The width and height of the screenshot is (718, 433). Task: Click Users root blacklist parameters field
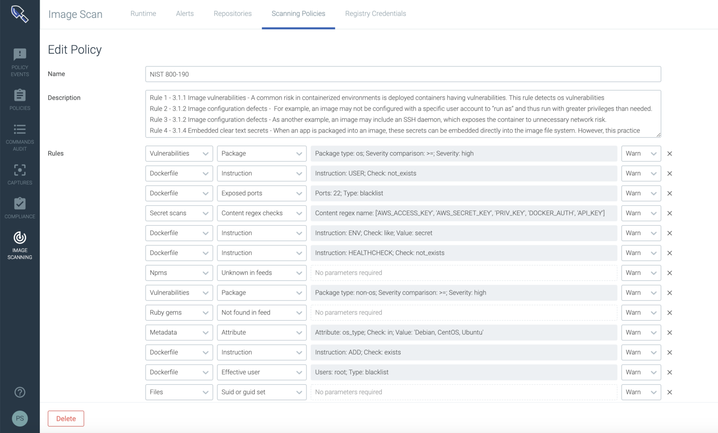(x=464, y=372)
